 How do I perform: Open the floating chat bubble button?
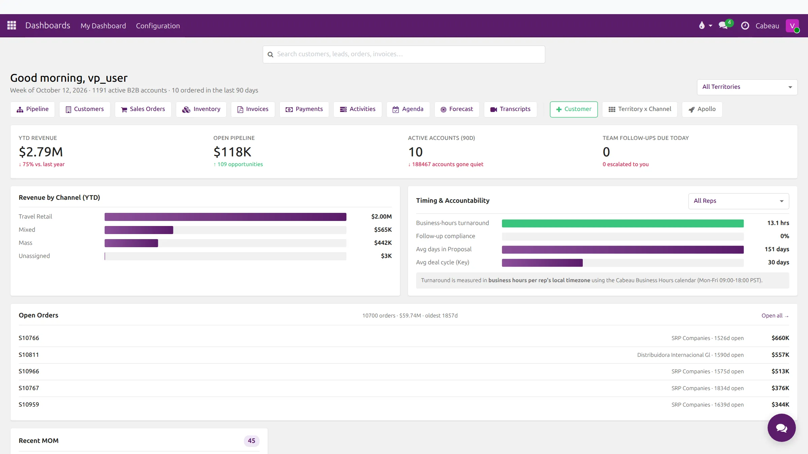point(781,428)
